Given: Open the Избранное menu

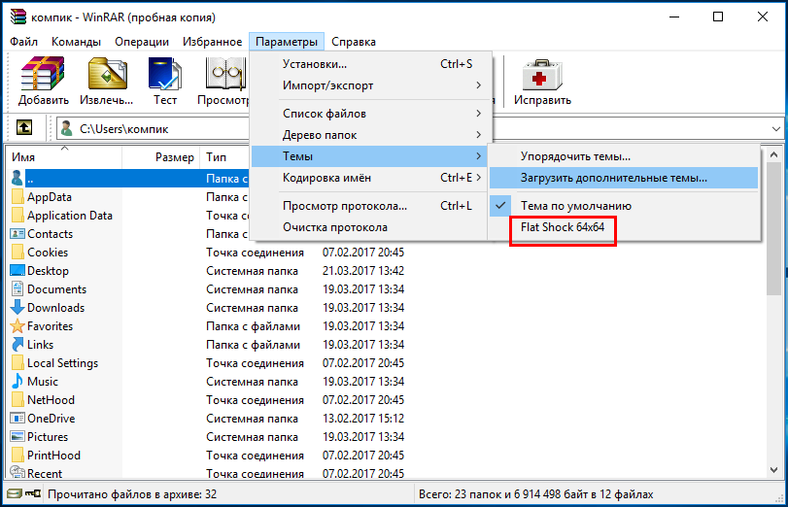Looking at the screenshot, I should pyautogui.click(x=212, y=42).
